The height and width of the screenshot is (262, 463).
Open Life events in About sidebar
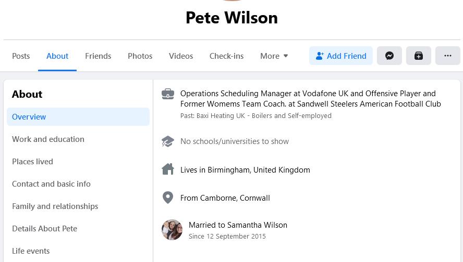coord(31,251)
